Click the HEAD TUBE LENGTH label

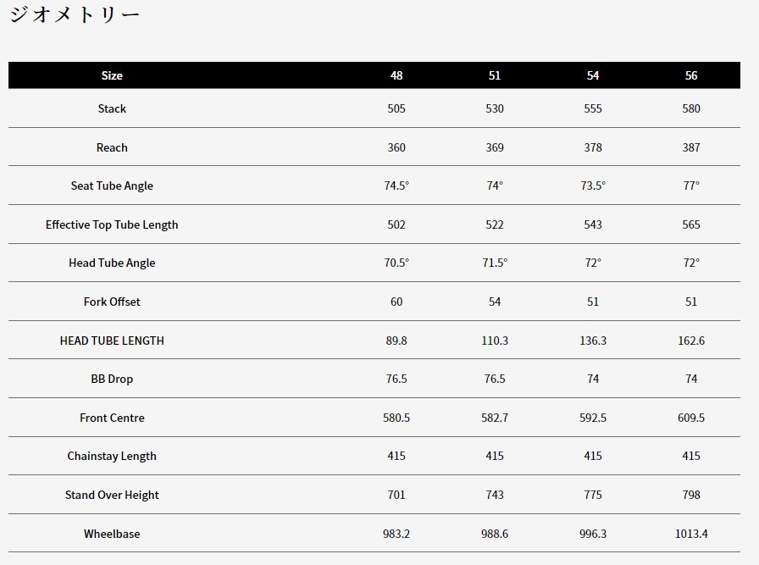pyautogui.click(x=112, y=341)
